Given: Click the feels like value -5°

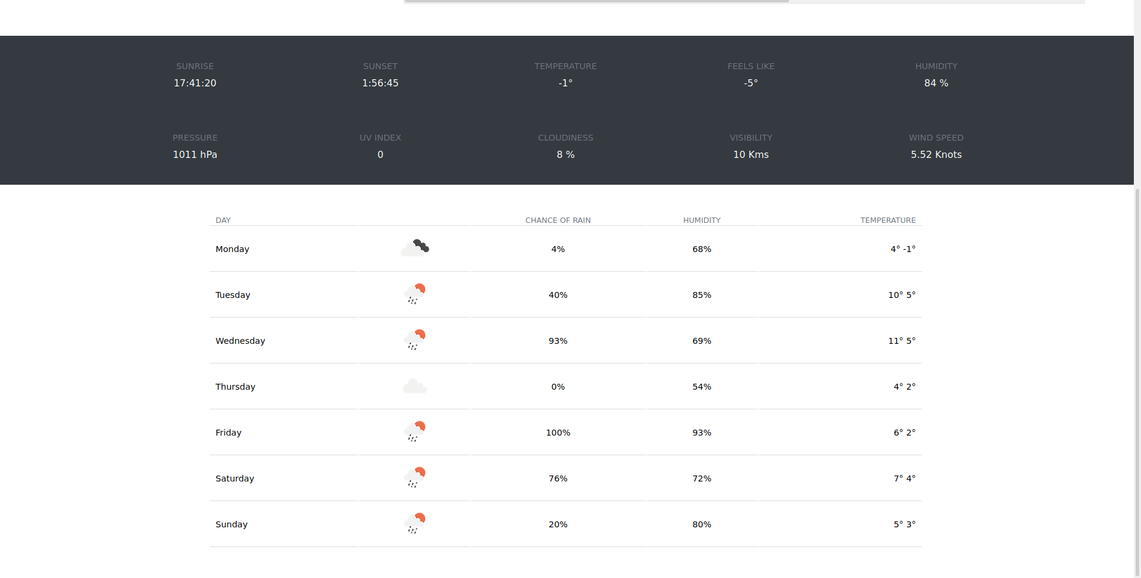Looking at the screenshot, I should 751,83.
